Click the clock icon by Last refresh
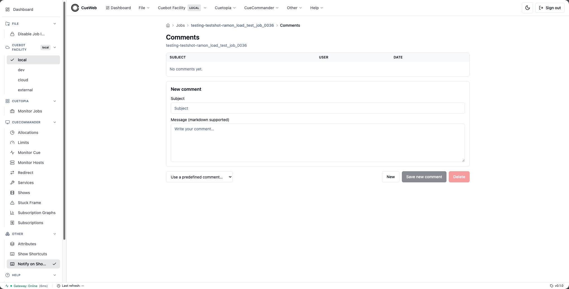This screenshot has height=289, width=569. pyautogui.click(x=59, y=286)
